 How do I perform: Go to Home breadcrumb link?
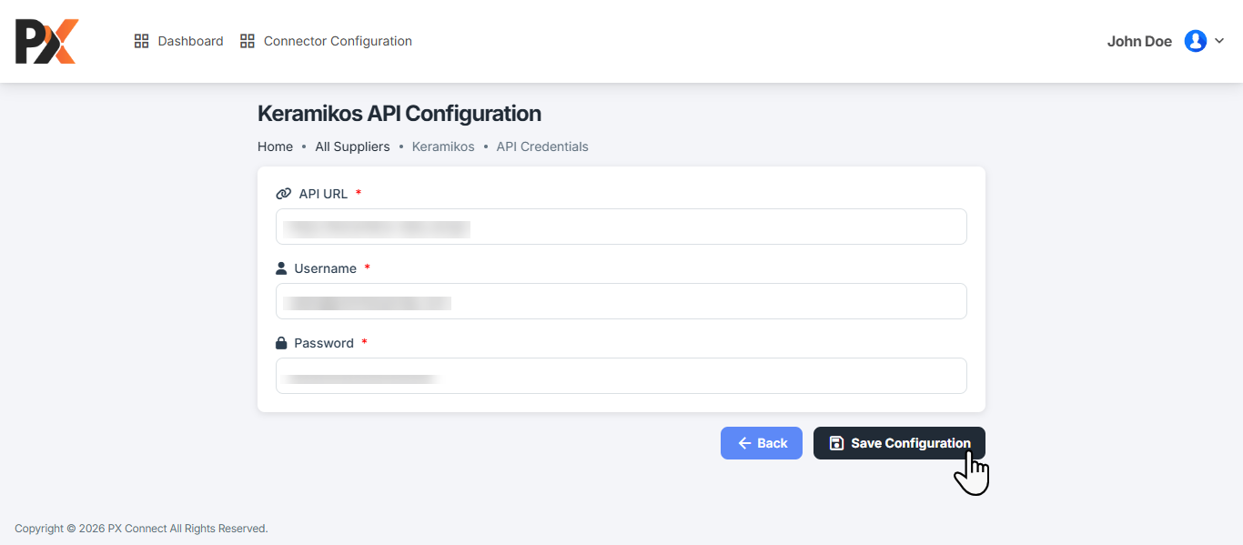point(275,146)
